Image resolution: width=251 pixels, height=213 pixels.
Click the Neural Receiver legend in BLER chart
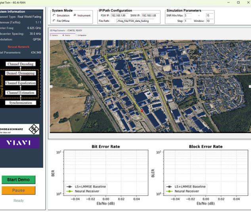tap(183, 191)
